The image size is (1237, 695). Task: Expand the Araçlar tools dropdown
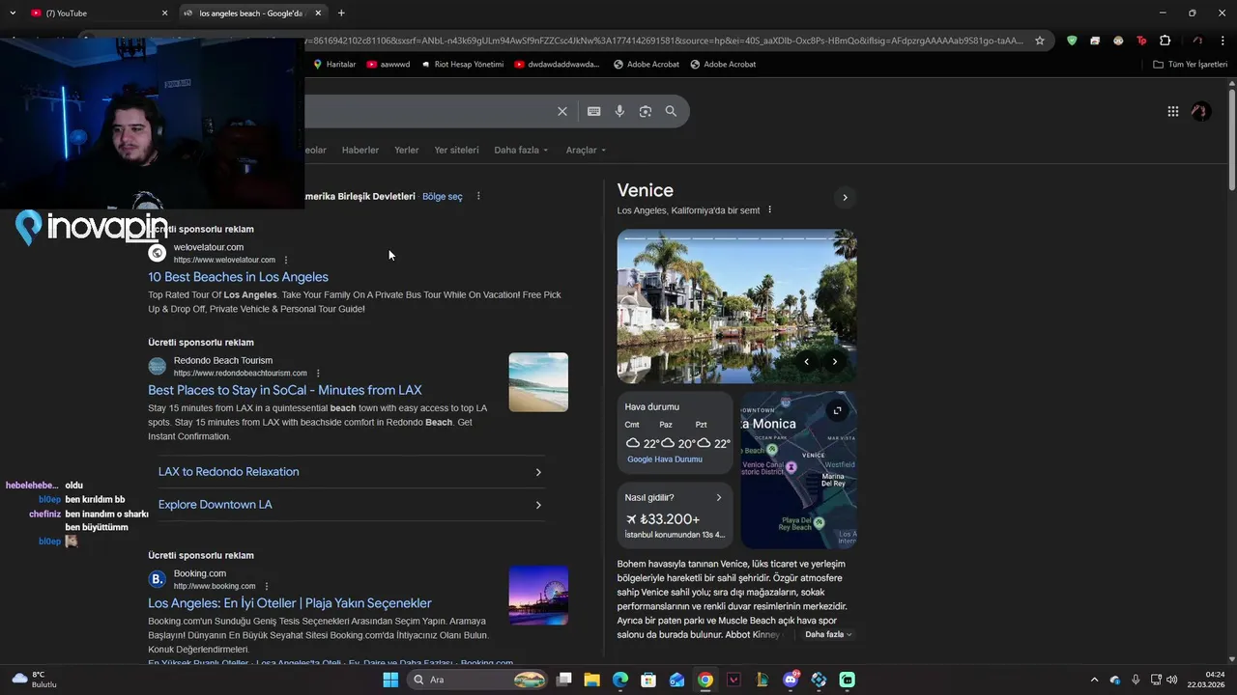586,150
